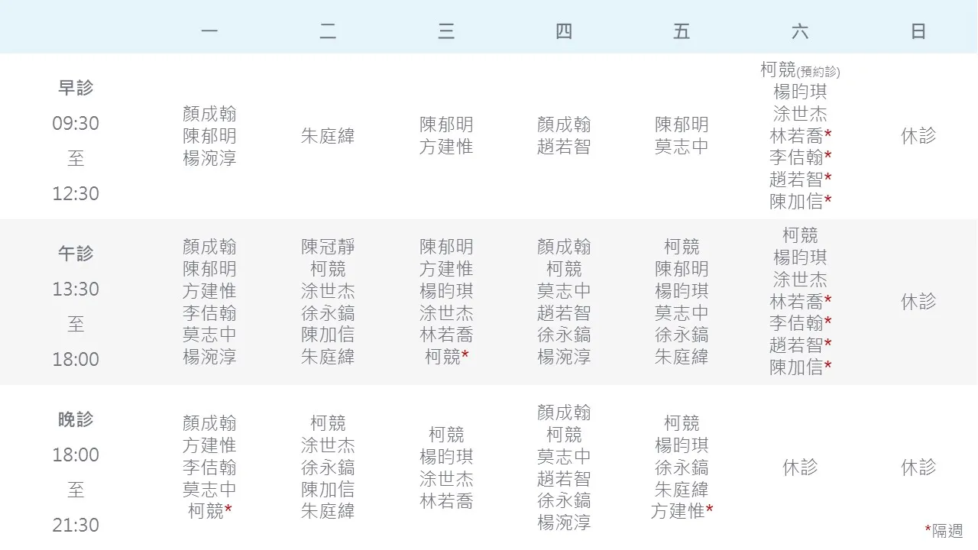
Task: Click 楊涴淳 in Thursday's 午診 cell
Action: coord(564,357)
